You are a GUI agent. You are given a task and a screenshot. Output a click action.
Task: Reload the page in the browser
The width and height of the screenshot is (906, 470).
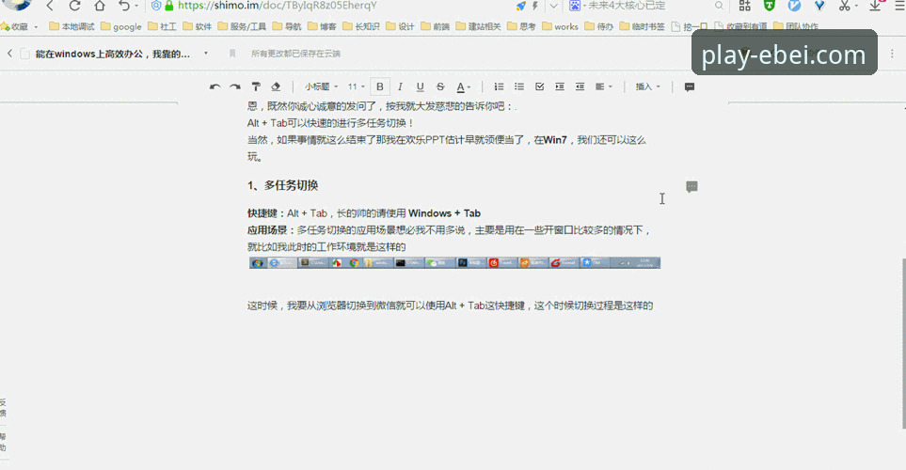74,6
